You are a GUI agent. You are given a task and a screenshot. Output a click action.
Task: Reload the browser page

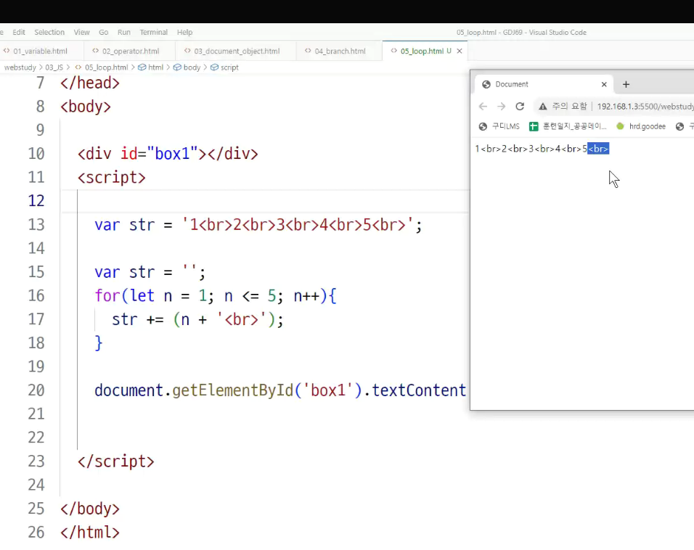[520, 106]
